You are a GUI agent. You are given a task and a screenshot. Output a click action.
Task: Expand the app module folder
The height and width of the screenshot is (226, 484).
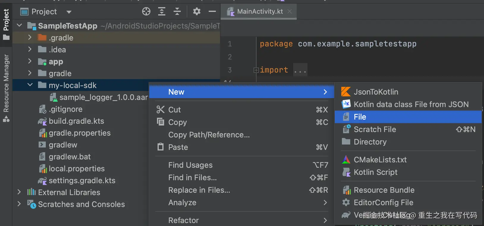click(30, 61)
